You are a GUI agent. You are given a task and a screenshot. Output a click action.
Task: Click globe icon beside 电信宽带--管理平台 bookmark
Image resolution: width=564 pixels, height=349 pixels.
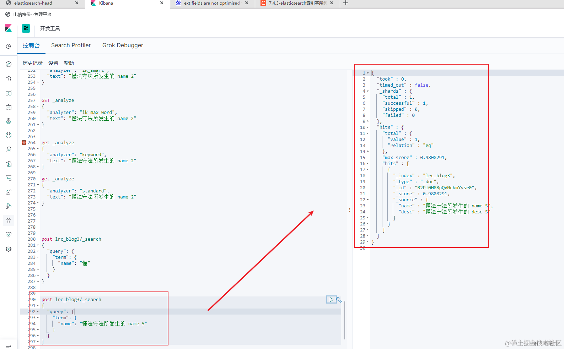click(x=8, y=15)
